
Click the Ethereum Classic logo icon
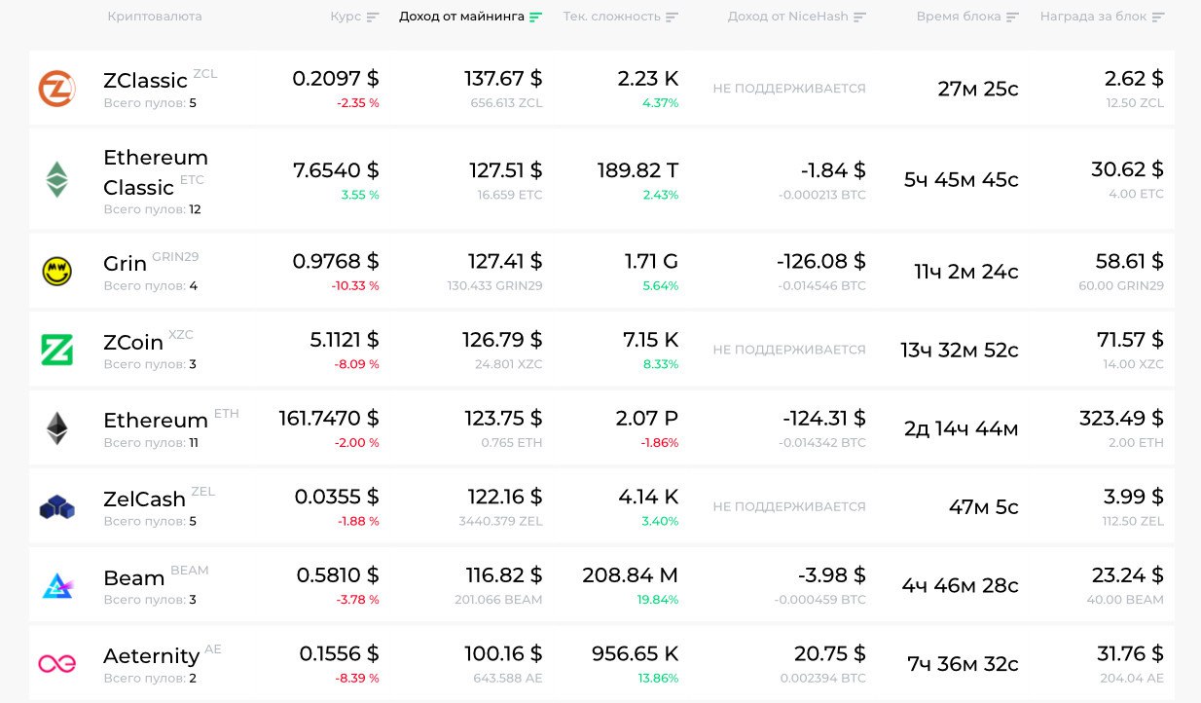(x=57, y=179)
